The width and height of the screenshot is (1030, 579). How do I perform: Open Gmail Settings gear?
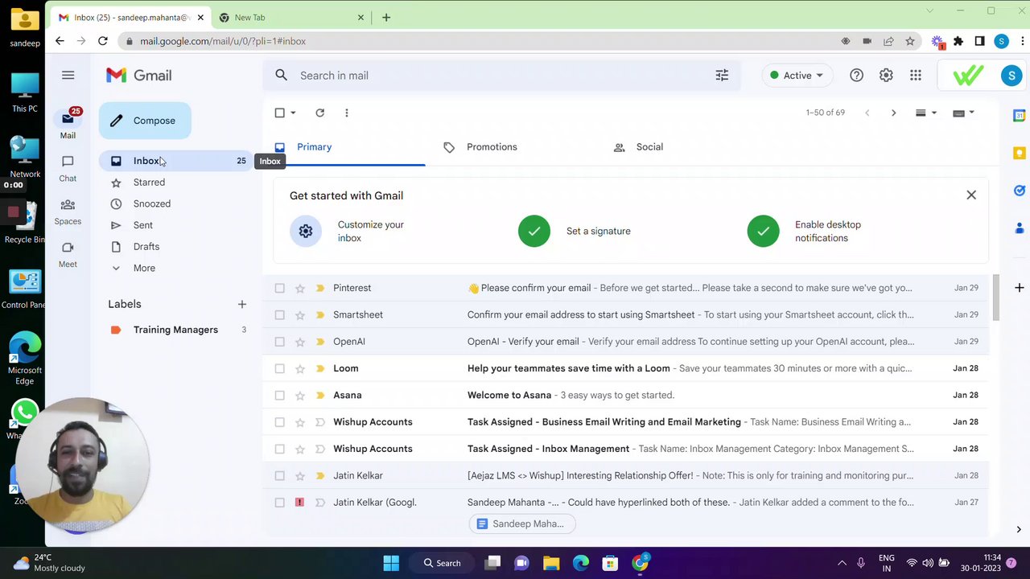click(886, 76)
